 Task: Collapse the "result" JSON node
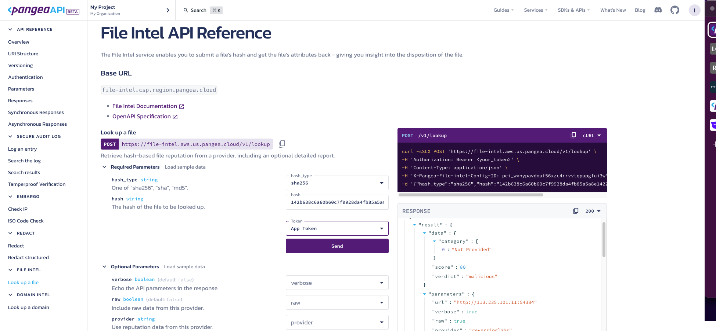click(414, 225)
